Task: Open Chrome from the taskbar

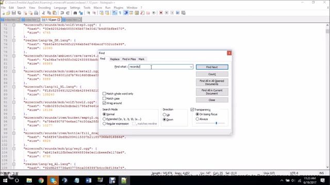Action: [41, 180]
